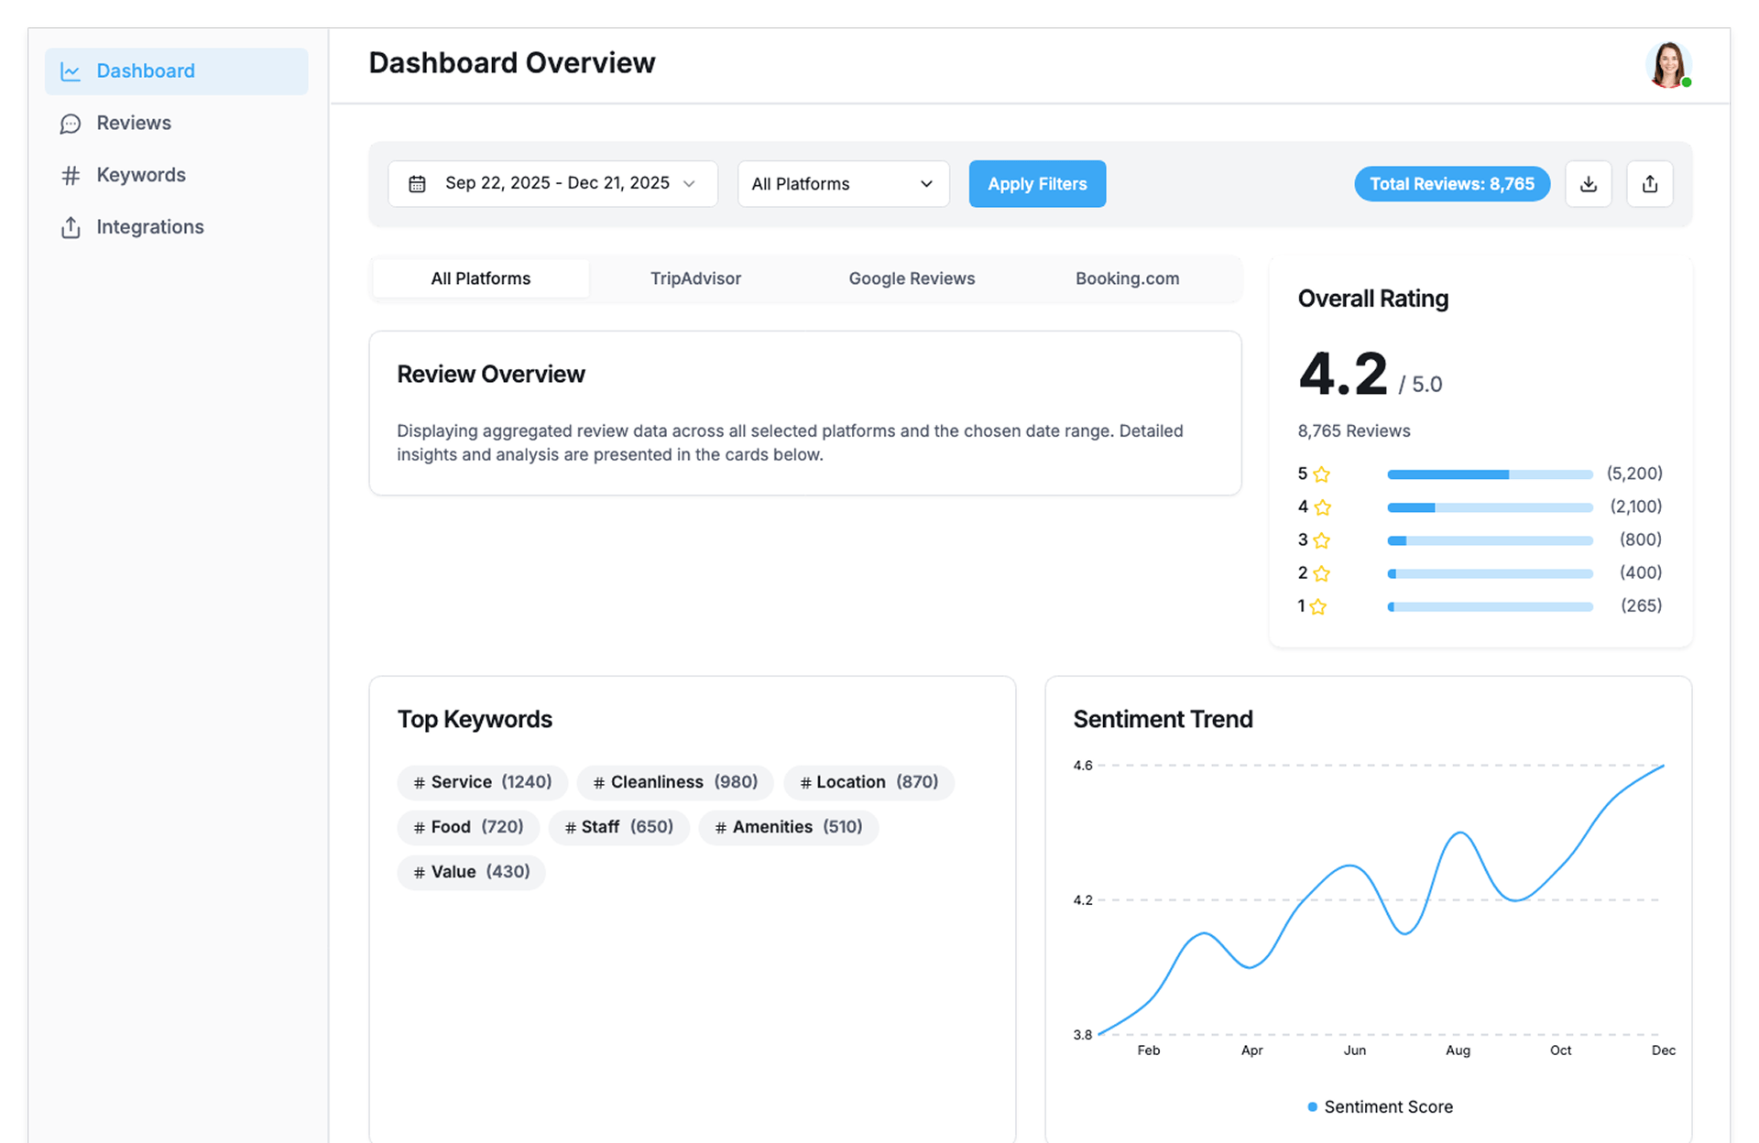Toggle the Sentiment Score legend item
This screenshot has height=1143, width=1759.
point(1380,1107)
